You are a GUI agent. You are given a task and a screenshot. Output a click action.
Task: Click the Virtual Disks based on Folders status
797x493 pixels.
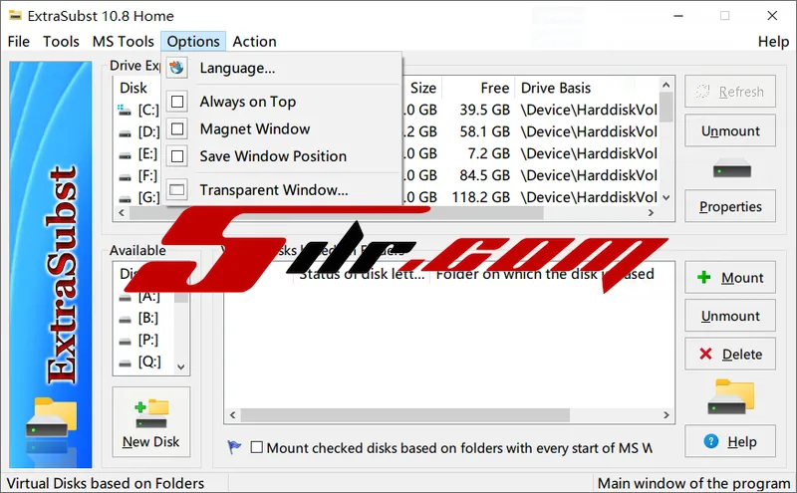(106, 483)
